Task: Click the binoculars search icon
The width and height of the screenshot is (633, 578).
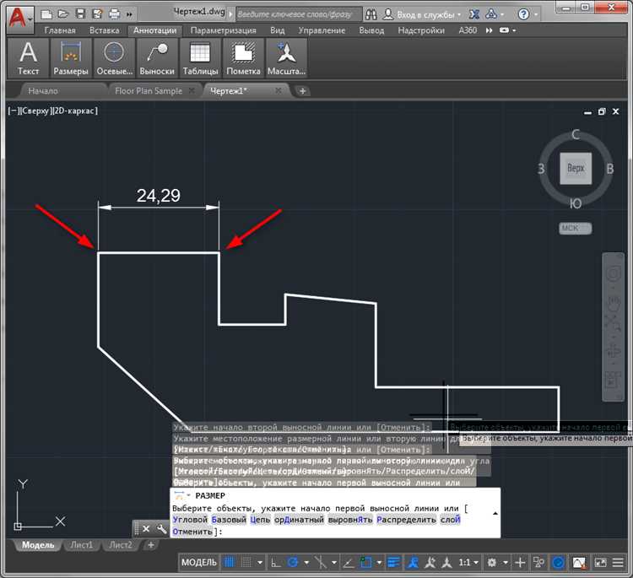Action: (x=371, y=14)
